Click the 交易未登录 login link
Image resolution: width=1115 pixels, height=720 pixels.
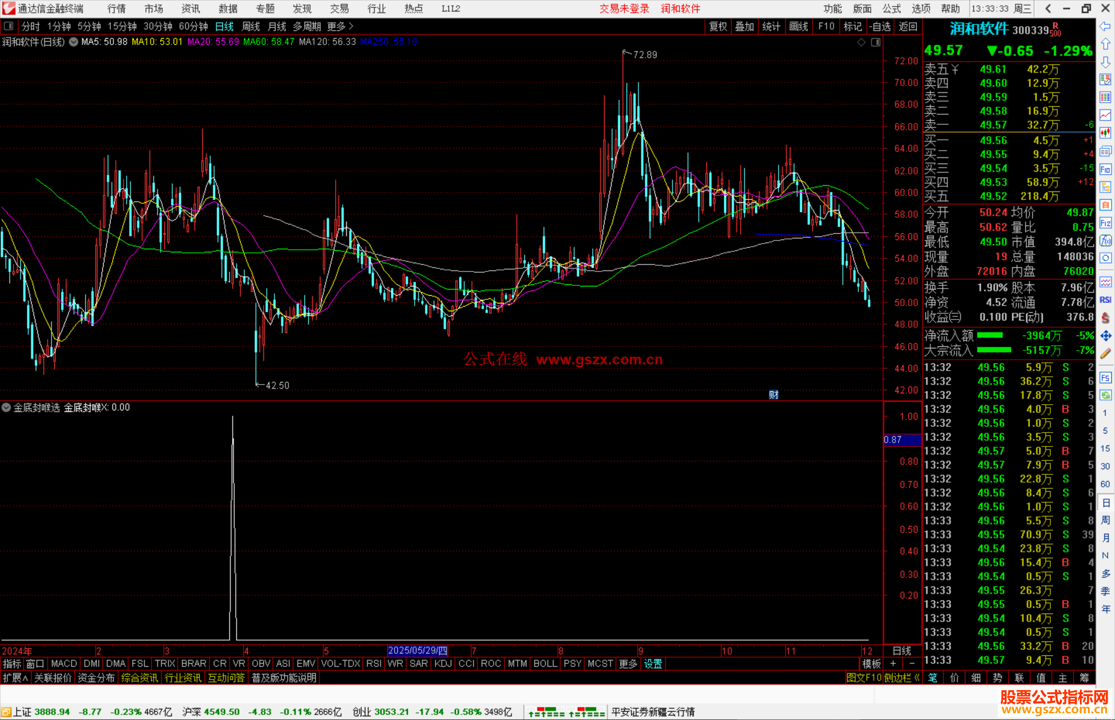click(624, 9)
